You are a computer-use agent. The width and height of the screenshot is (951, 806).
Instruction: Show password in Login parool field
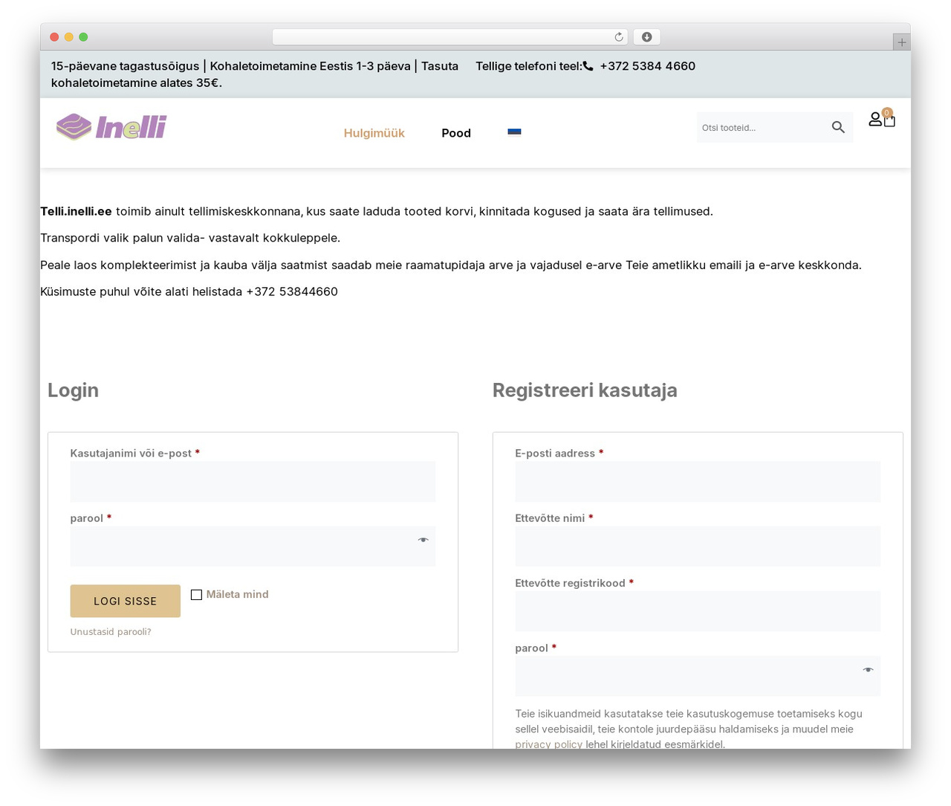coord(423,540)
